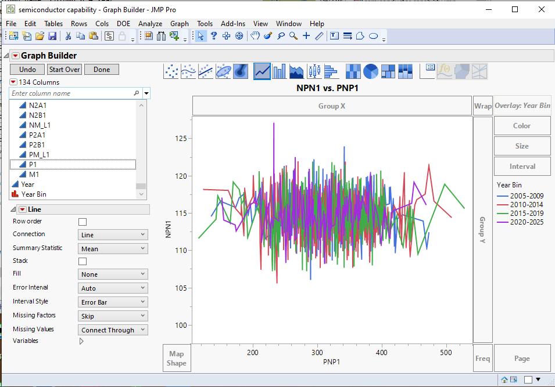The image size is (555, 387).
Task: Click Done to finish the graph
Action: pyautogui.click(x=102, y=68)
